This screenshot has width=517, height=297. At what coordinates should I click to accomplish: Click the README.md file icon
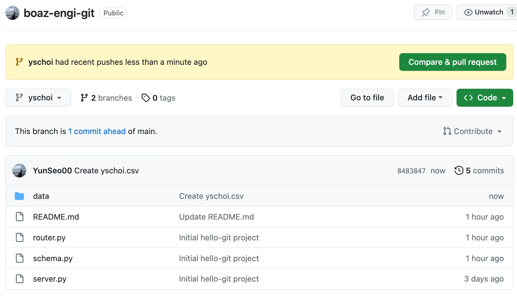tap(20, 217)
